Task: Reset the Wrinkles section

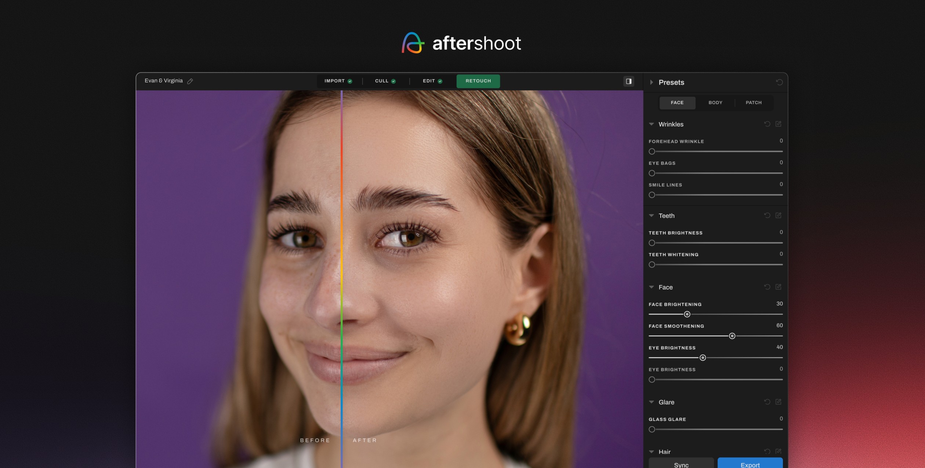Action: tap(767, 124)
